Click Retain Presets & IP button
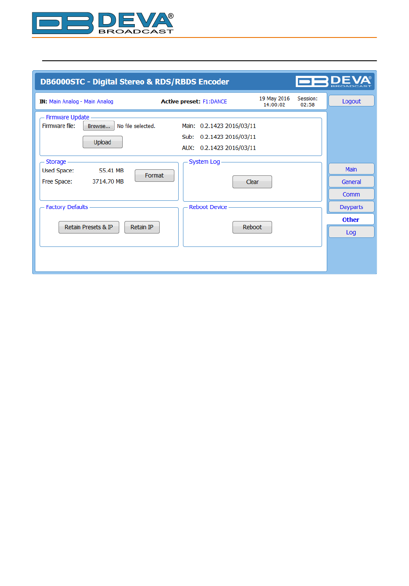 tap(89, 227)
